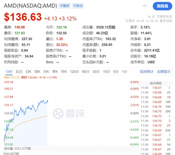Switch to the 五日 chart tab
This screenshot has width=175, height=155.
click(x=19, y=71)
